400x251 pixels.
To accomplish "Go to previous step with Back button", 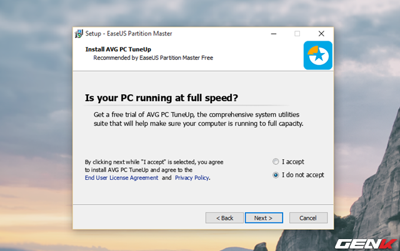I will (x=224, y=218).
